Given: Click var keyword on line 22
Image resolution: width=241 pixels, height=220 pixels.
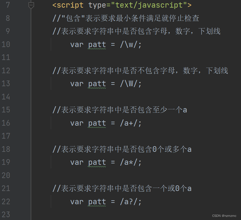Looking at the screenshot, I should 77,202.
